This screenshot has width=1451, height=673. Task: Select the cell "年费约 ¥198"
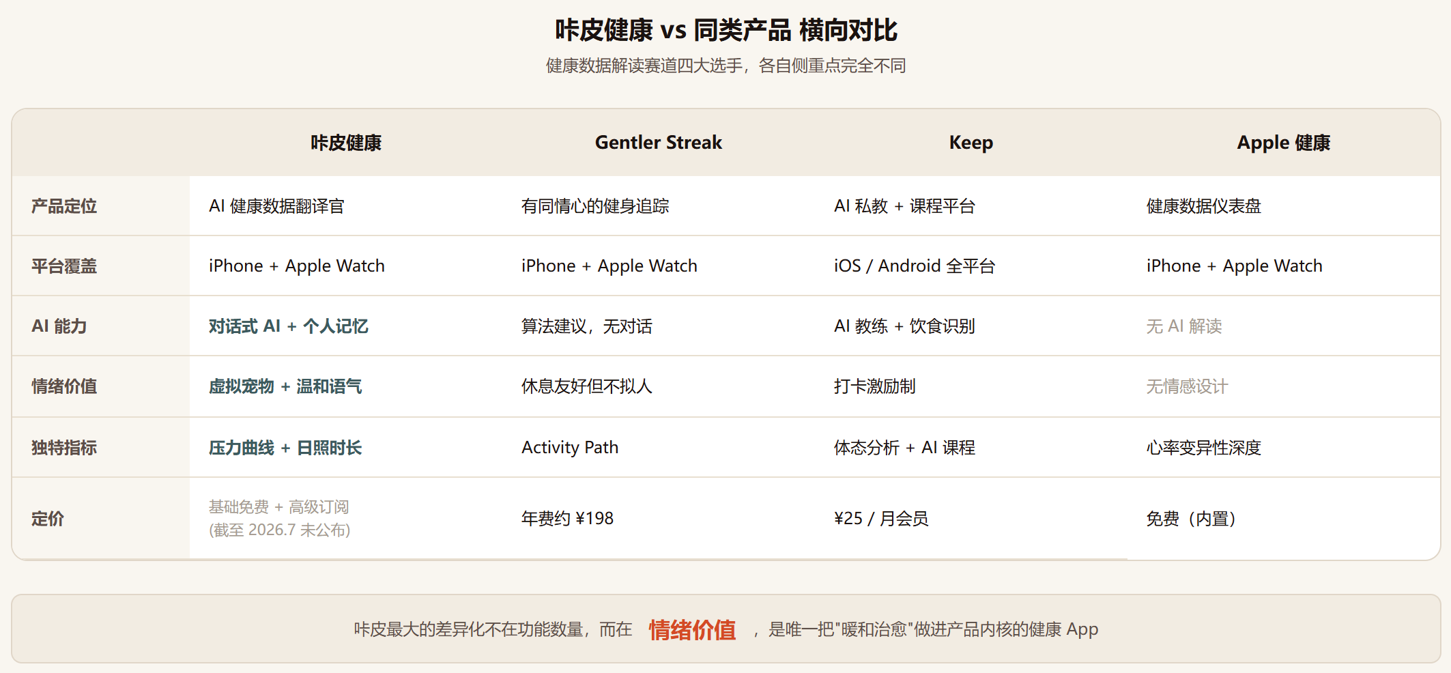tap(567, 519)
